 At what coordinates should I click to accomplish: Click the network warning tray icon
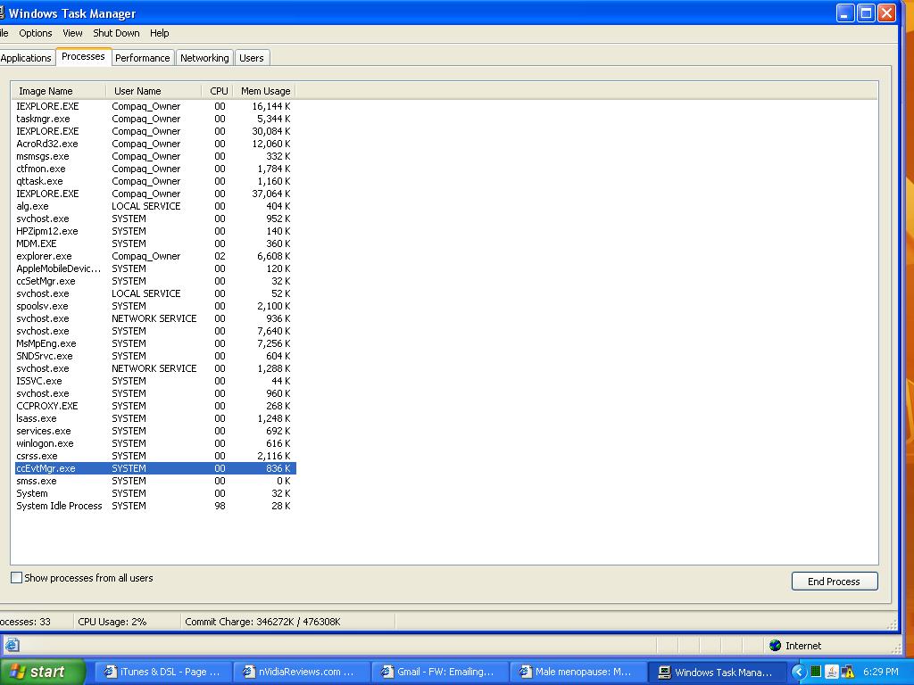pos(848,671)
